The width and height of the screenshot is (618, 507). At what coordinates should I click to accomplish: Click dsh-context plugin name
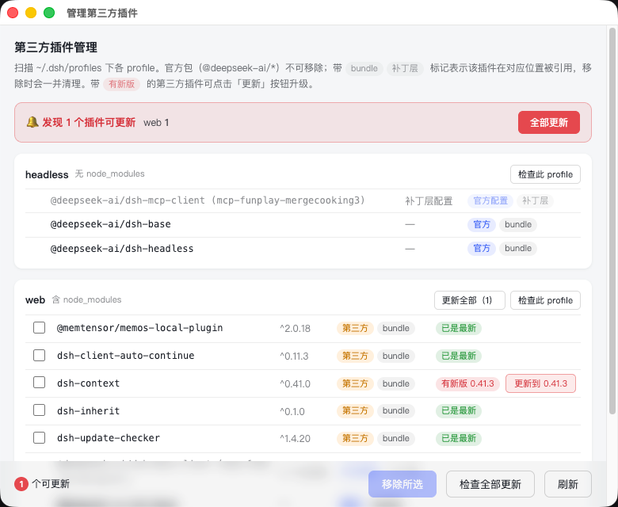(88, 383)
